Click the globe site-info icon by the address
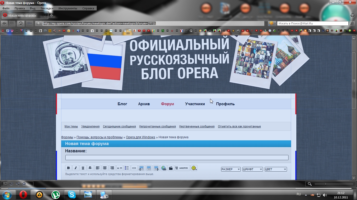The height and width of the screenshot is (200, 357). (39, 23)
